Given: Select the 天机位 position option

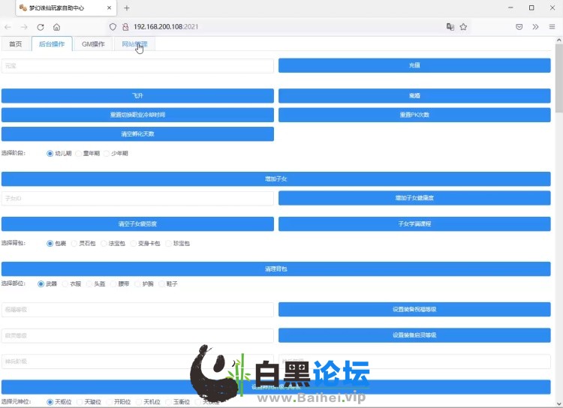Looking at the screenshot, I should pos(148,402).
